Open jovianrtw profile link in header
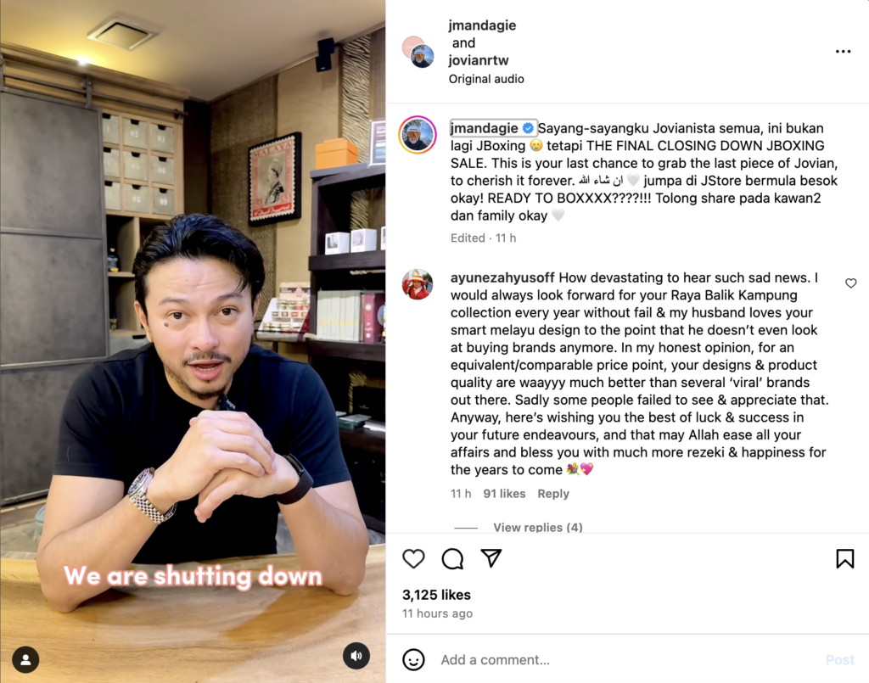Screen dimensions: 869x683 (479, 60)
